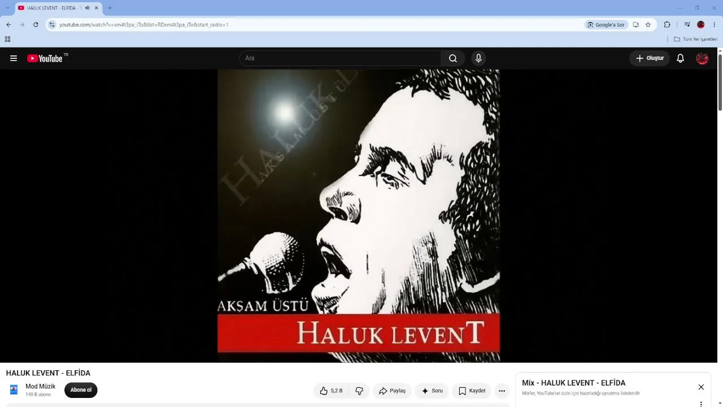723x407 pixels.
Task: Open the Tüm Yer İşaretleri bookmarks folder
Action: click(x=695, y=39)
